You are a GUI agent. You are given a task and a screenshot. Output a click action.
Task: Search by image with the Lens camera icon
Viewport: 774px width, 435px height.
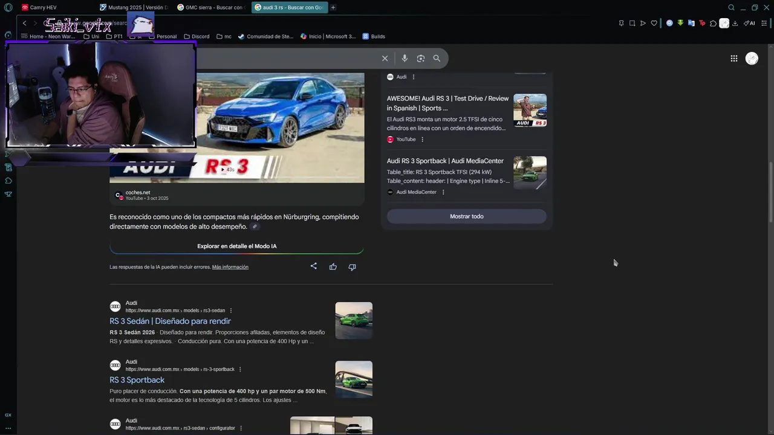(x=421, y=58)
